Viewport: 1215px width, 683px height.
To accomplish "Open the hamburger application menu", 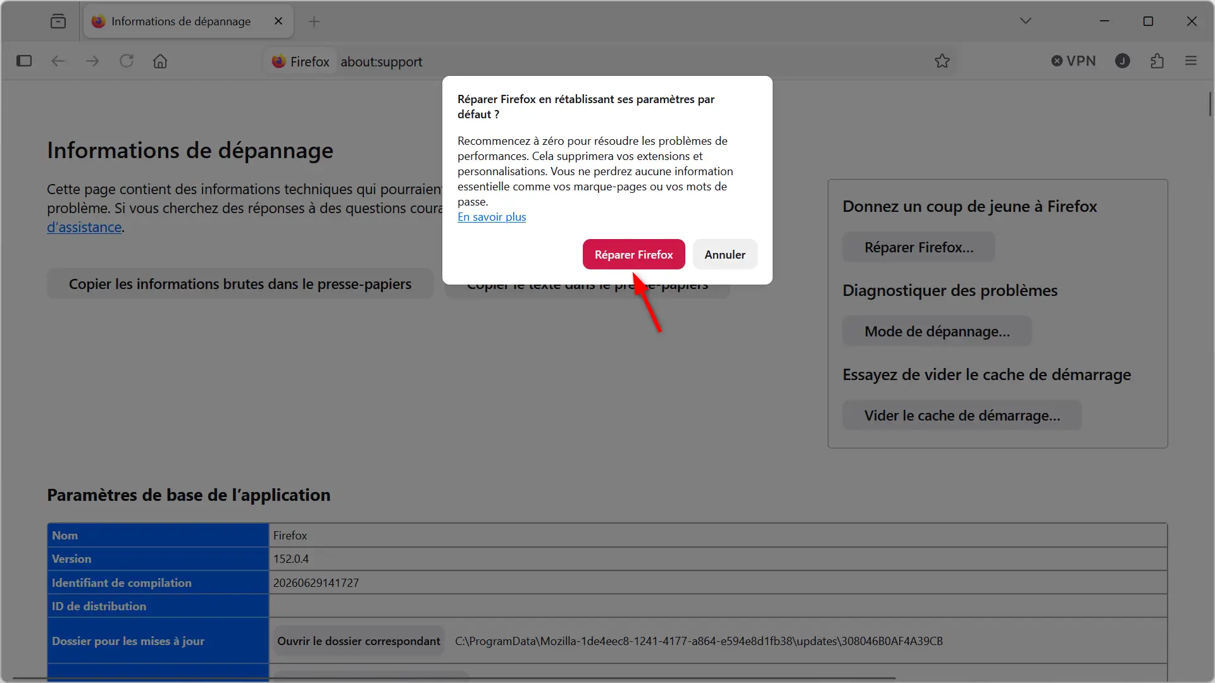I will point(1191,61).
